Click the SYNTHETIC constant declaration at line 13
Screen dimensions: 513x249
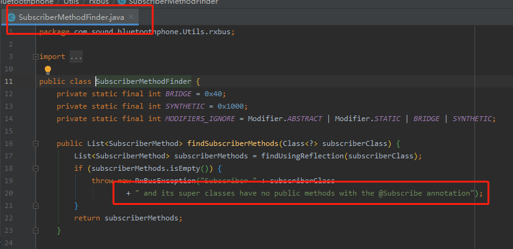185,107
